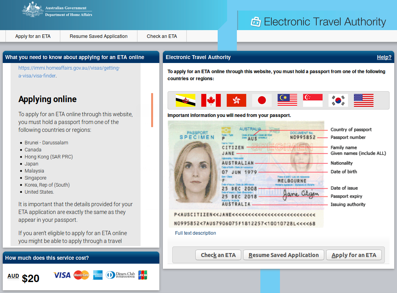Click the MasterCard logo
Image resolution: width=397 pixels, height=293 pixels.
[81, 275]
